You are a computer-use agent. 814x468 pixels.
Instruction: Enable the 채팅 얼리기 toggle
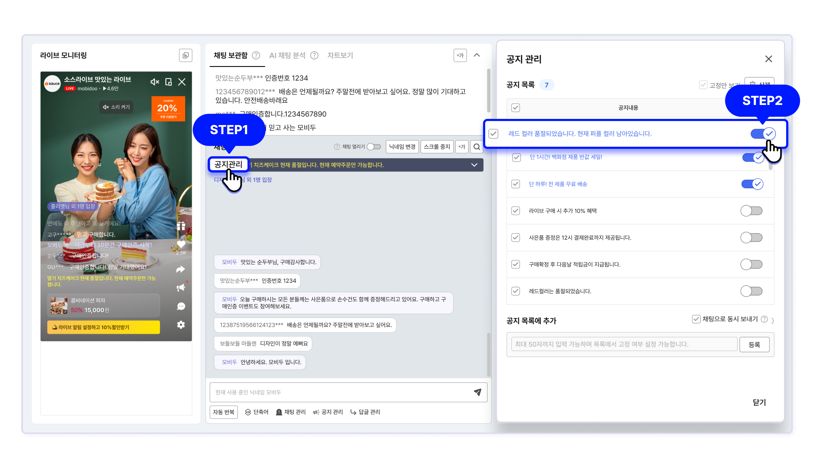point(374,146)
